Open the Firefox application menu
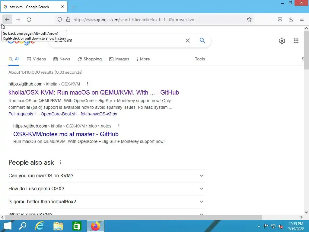This screenshot has width=309, height=232. point(302,19)
